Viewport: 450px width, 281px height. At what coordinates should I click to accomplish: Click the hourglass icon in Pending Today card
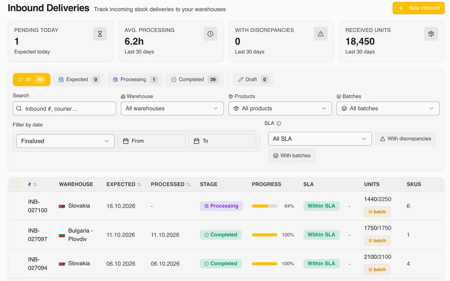coord(100,34)
